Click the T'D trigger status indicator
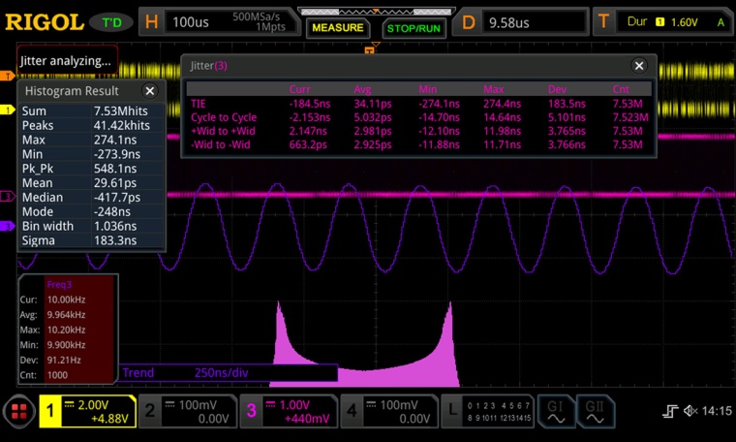 pyautogui.click(x=111, y=21)
